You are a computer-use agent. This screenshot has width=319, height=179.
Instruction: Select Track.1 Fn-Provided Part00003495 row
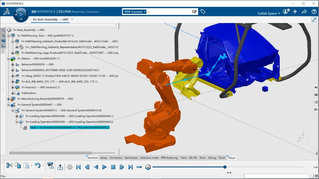(69, 128)
